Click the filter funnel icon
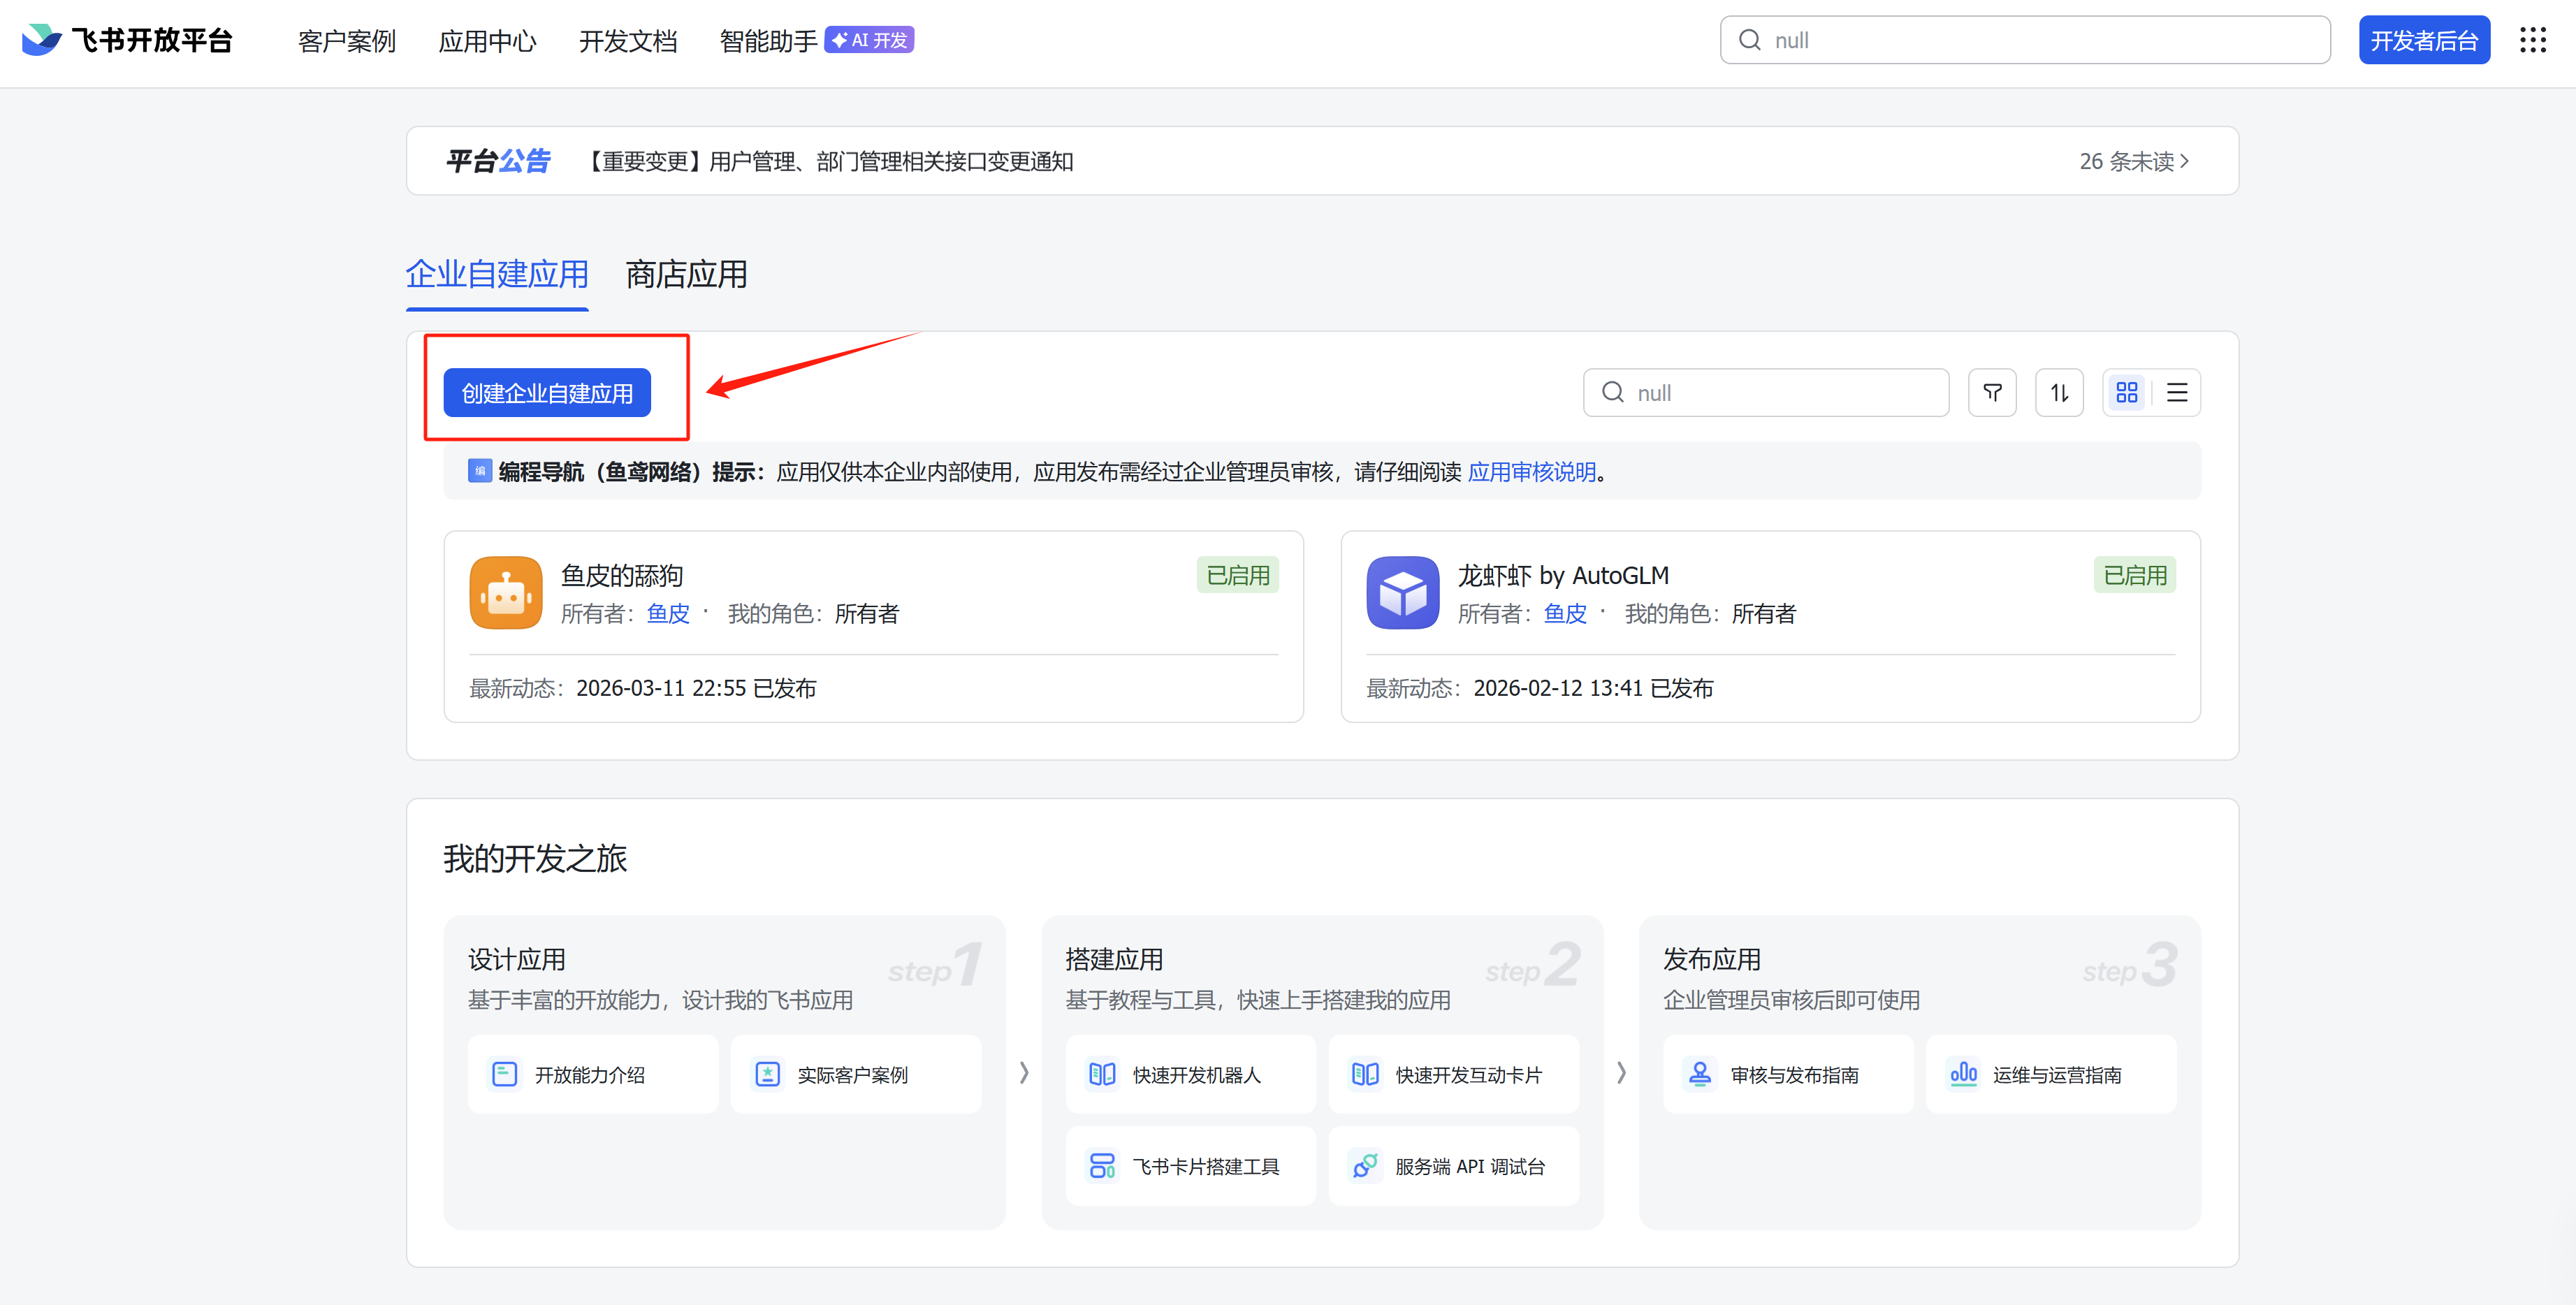This screenshot has width=2576, height=1305. point(1991,393)
